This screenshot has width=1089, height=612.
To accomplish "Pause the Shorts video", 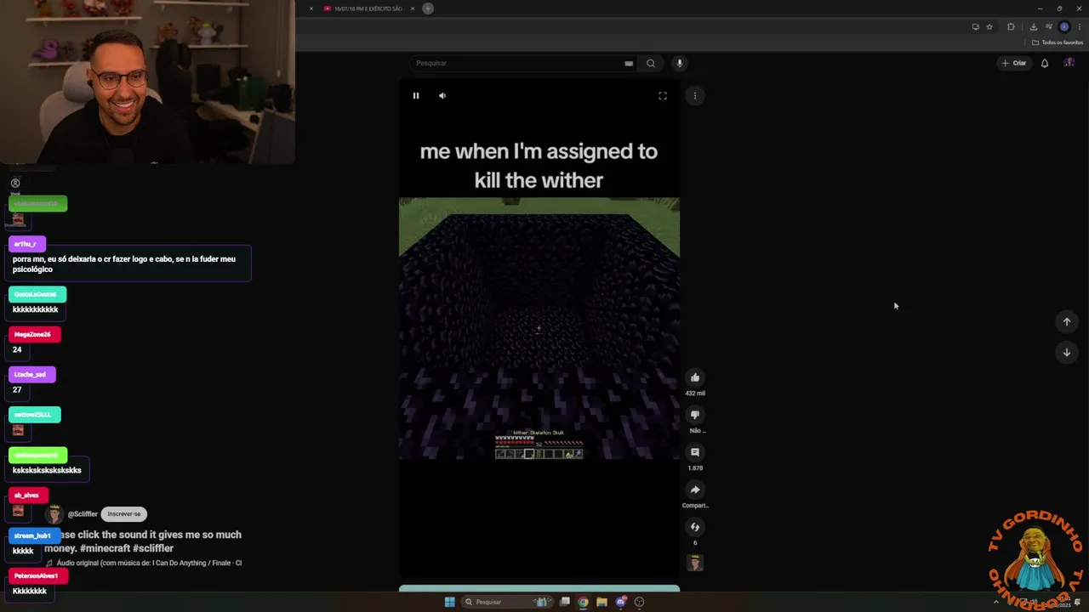I will tap(416, 96).
